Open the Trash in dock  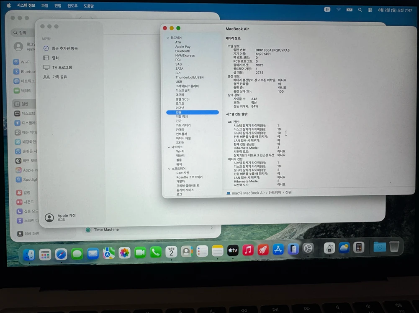tap(394, 246)
